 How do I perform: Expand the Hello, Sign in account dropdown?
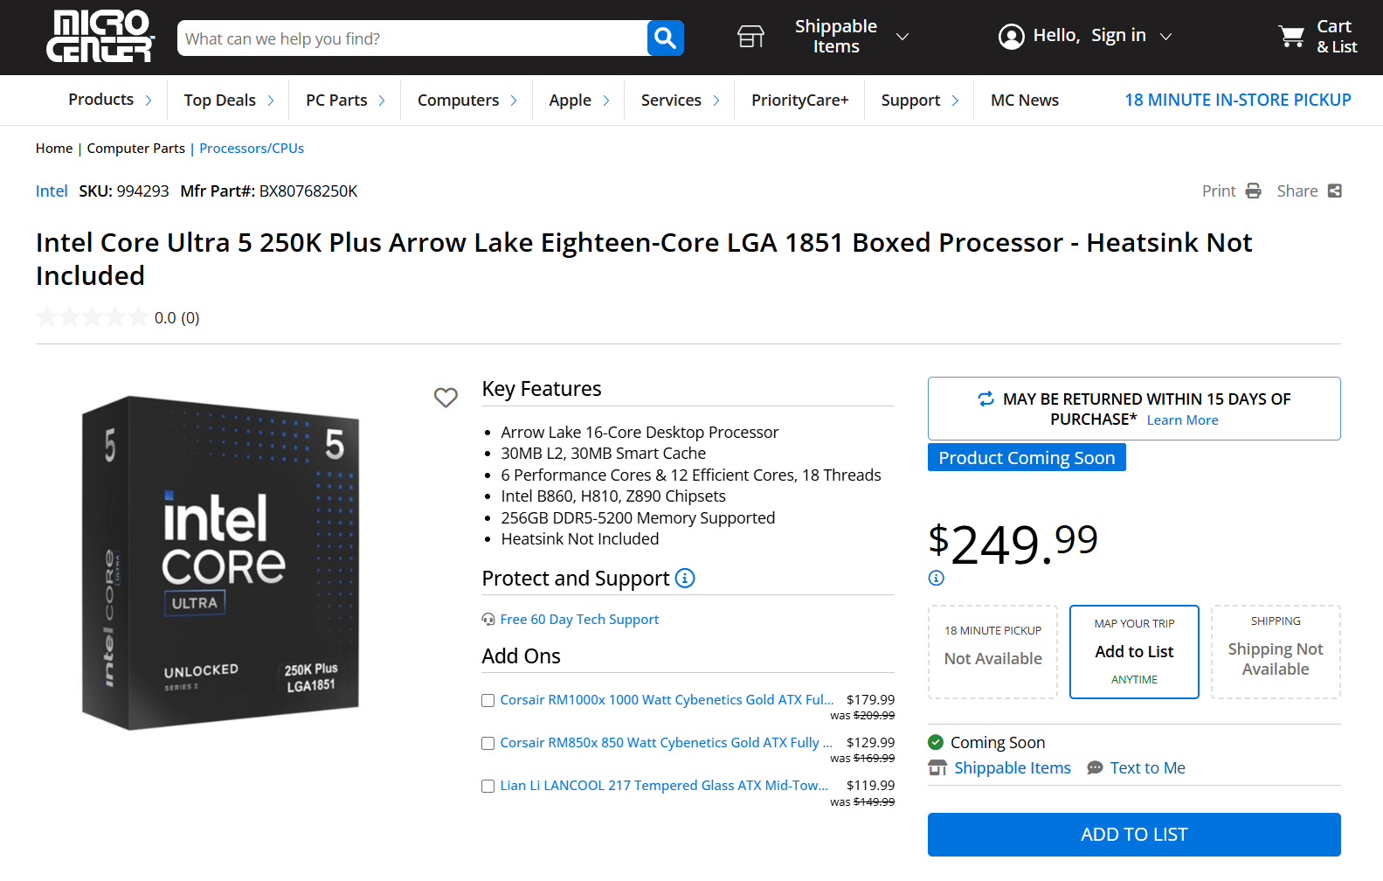pyautogui.click(x=1165, y=37)
